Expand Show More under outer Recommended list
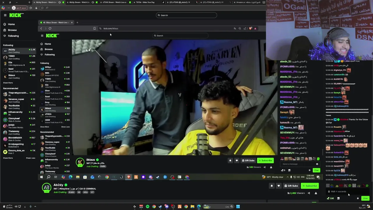The height and width of the screenshot is (210, 373). [x=8, y=158]
